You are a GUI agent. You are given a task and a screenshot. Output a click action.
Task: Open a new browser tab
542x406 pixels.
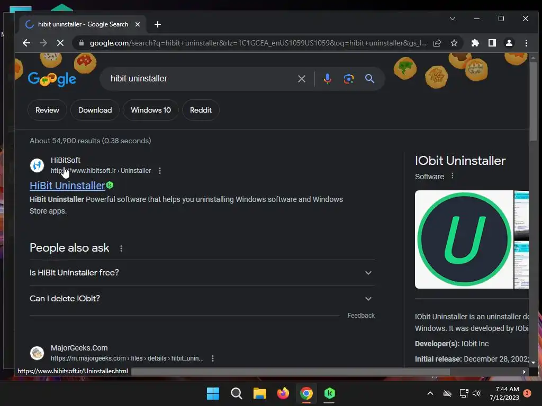coord(158,24)
